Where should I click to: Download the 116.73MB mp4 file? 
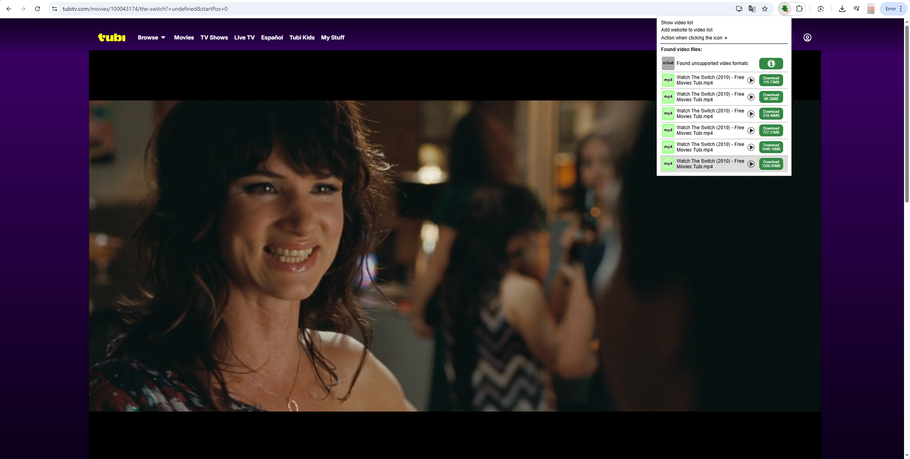771,80
